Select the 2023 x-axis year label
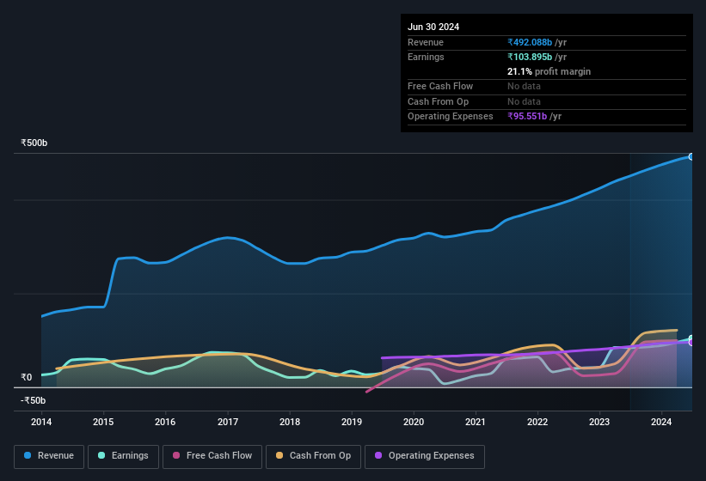Screen dimensions: 706x481 (599, 422)
